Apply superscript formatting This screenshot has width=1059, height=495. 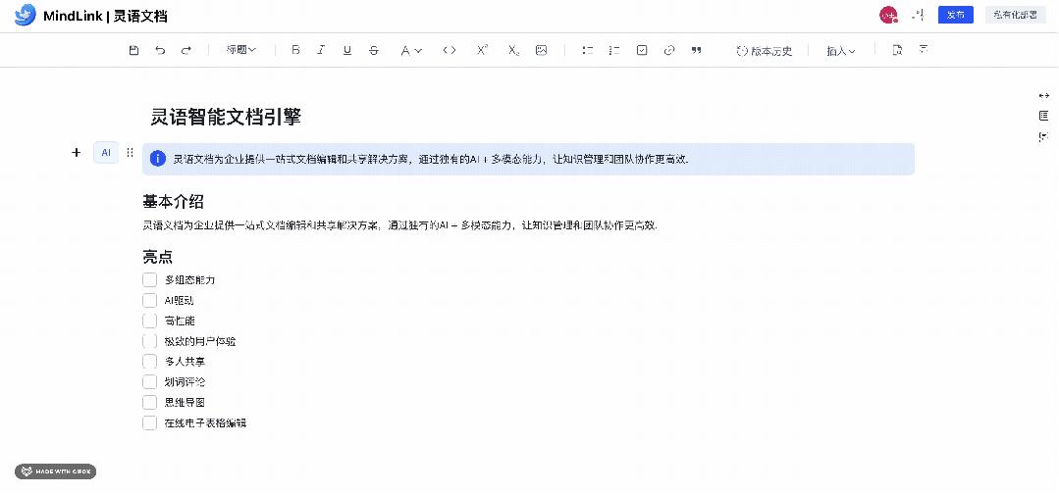pos(482,51)
